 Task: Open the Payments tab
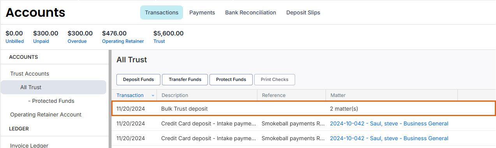click(x=202, y=12)
